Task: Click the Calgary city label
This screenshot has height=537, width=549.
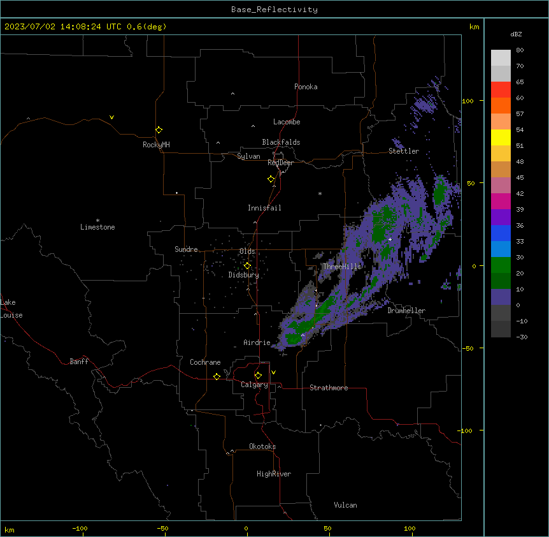Action: coord(255,385)
